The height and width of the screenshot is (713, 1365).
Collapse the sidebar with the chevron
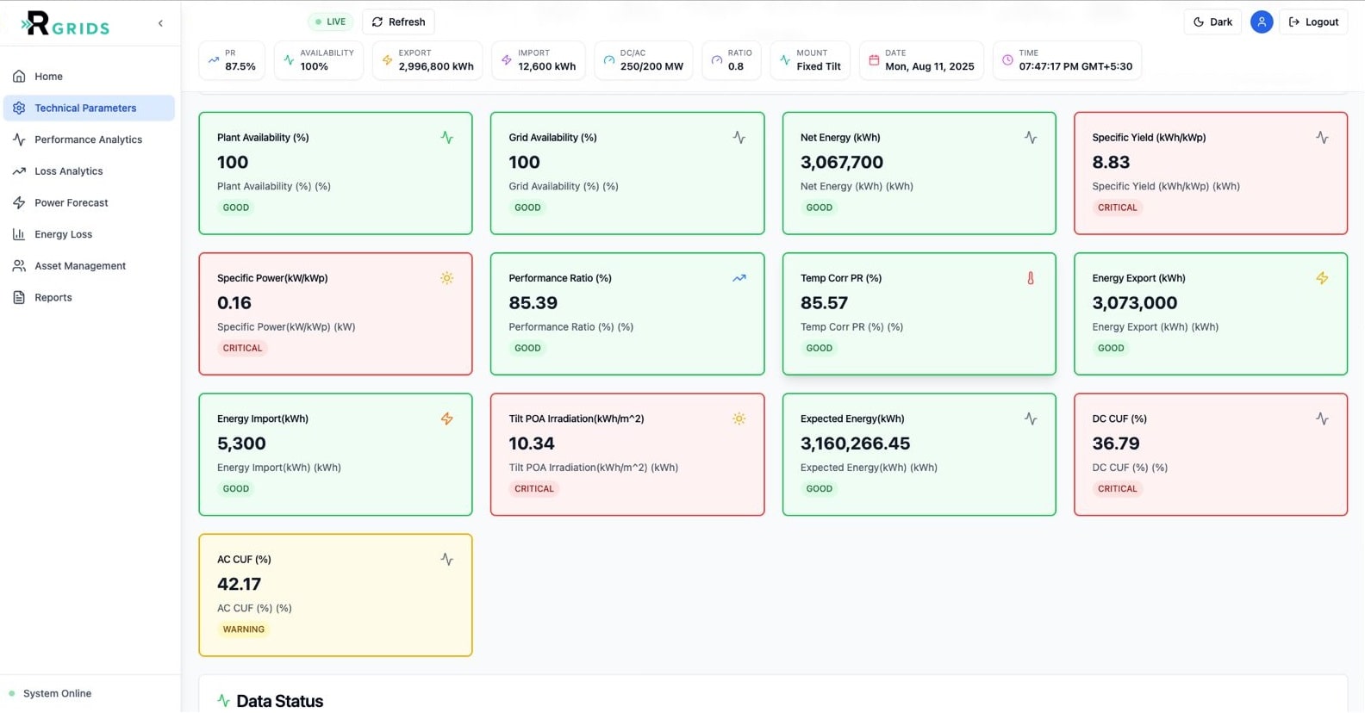(x=160, y=23)
